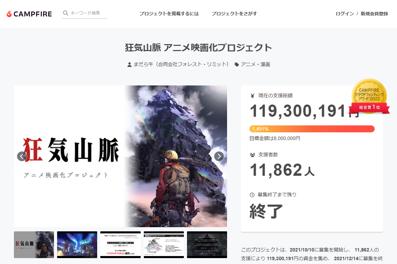Click the 終了 status text
Viewport: 397px width, 264px height.
(x=266, y=211)
